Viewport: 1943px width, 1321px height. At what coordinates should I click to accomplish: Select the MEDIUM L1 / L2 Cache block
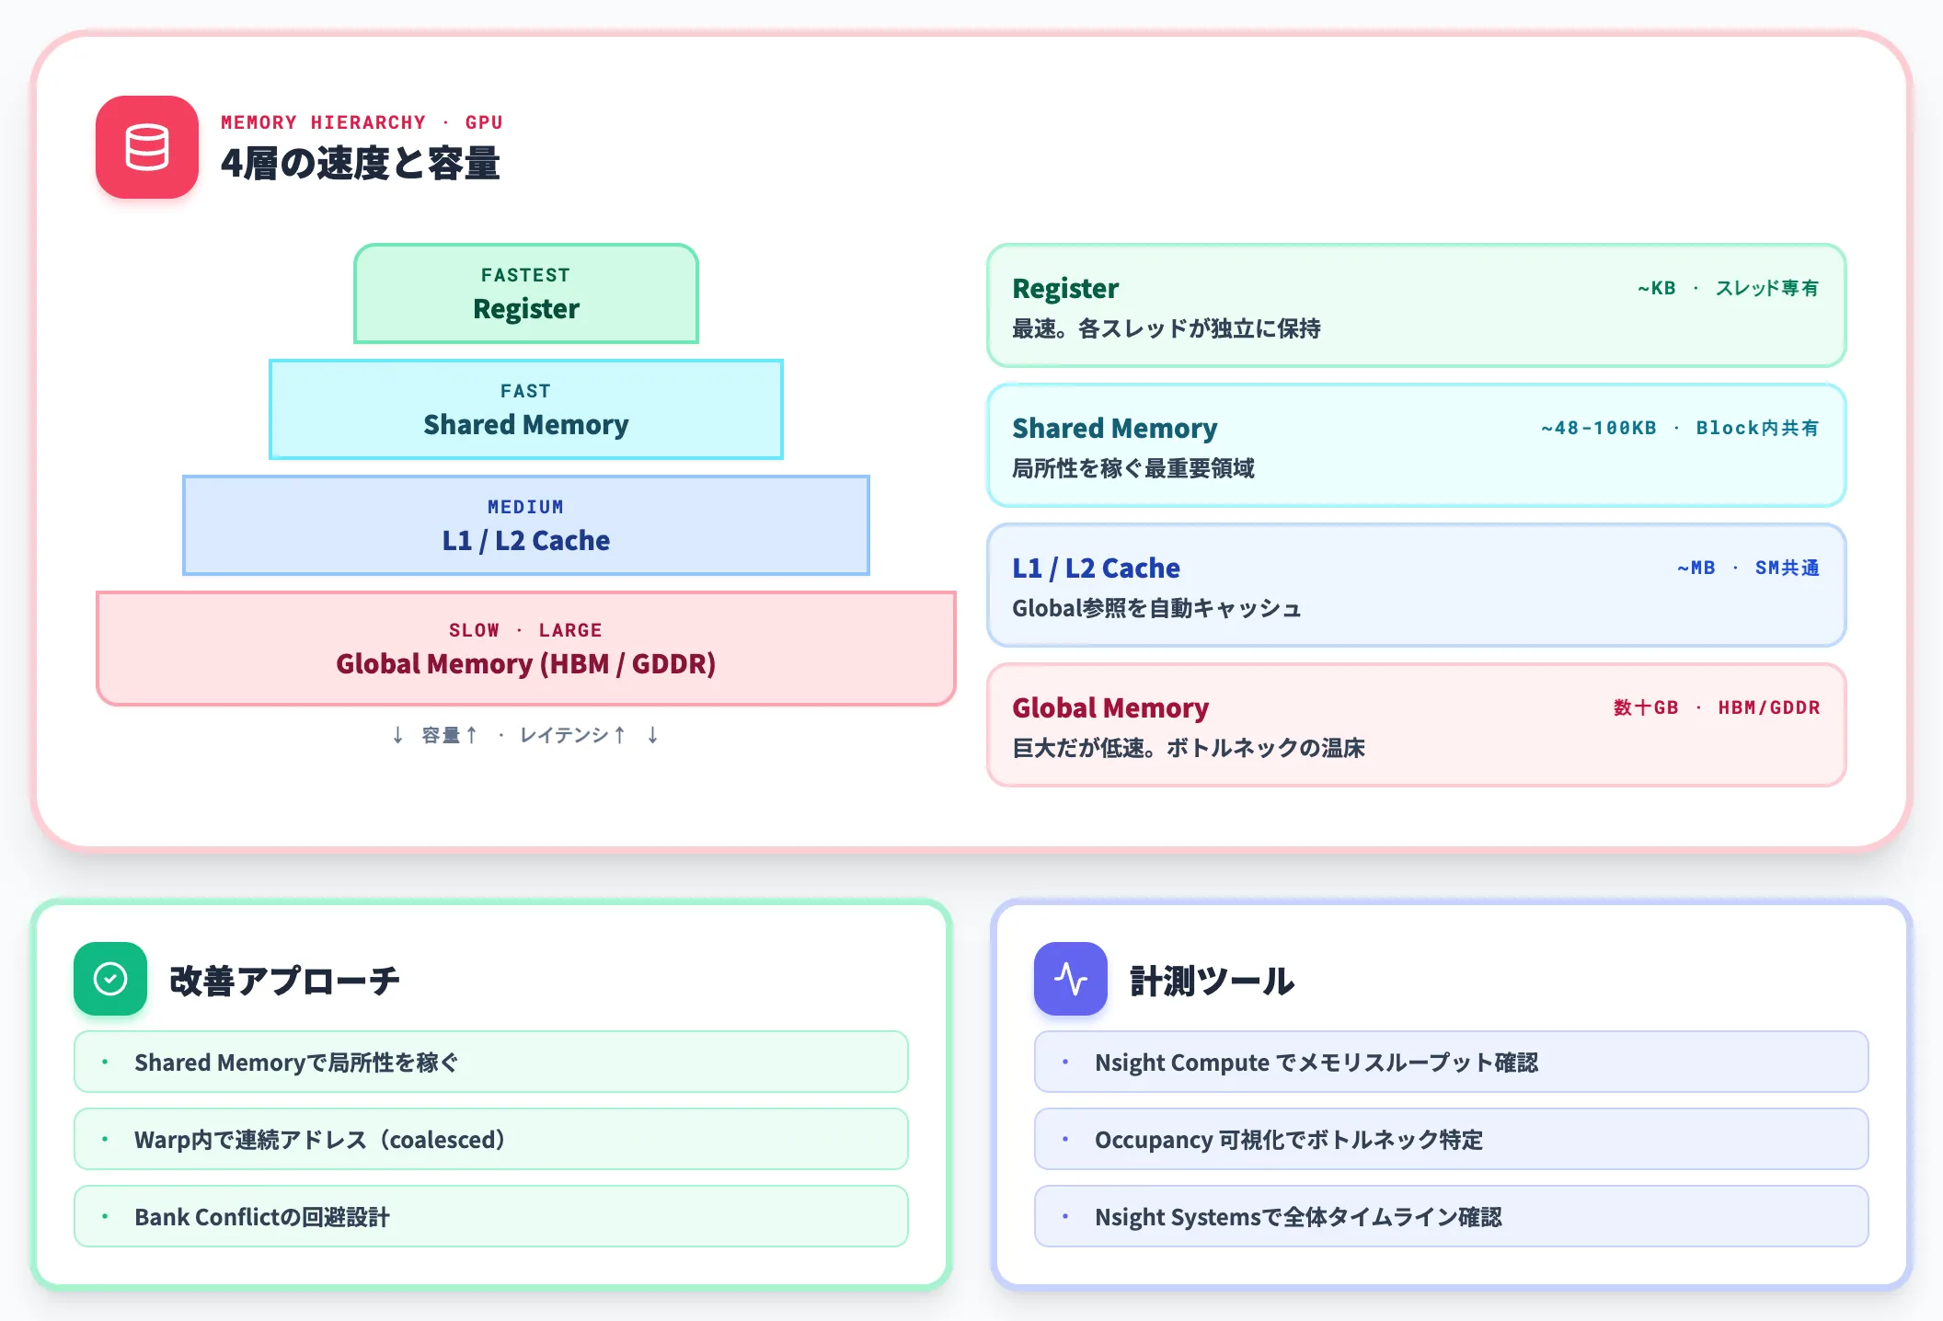[526, 525]
